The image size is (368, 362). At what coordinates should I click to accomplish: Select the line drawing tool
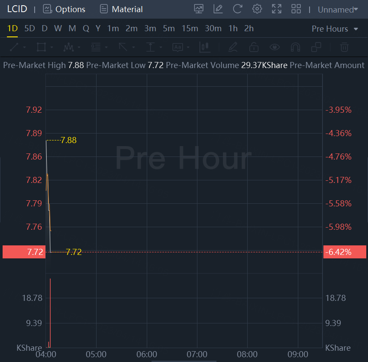coord(14,47)
